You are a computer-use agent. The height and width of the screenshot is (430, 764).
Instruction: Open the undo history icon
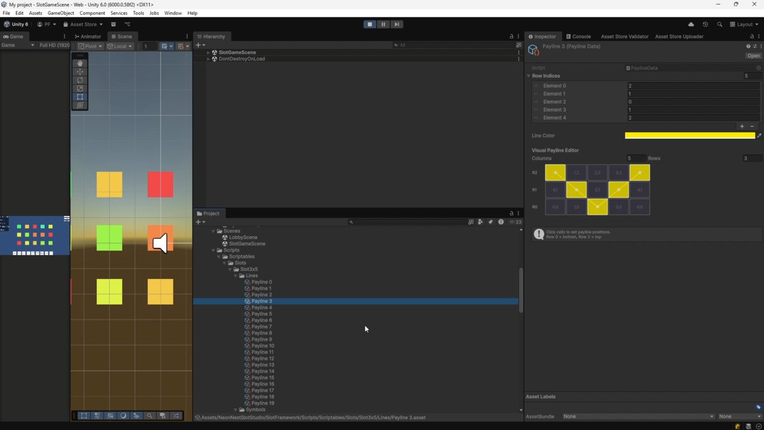[x=705, y=24]
